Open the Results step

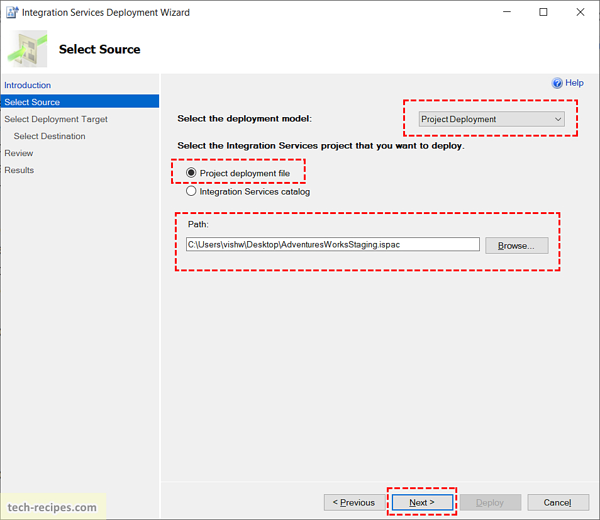point(19,170)
